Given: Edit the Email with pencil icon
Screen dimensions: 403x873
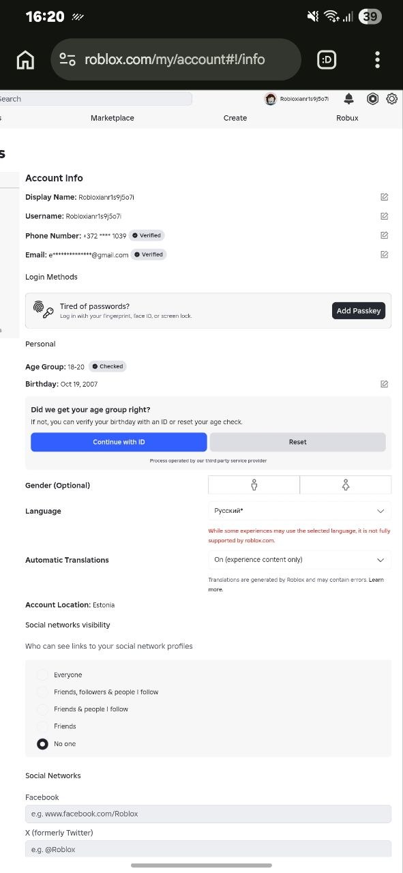Looking at the screenshot, I should click(x=385, y=254).
